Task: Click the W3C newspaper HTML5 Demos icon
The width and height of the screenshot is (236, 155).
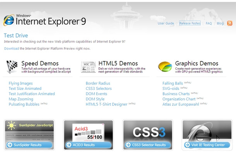Action: pos(88,67)
